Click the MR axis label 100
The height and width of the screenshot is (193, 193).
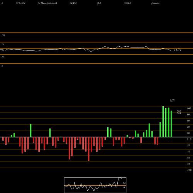coord(189,108)
